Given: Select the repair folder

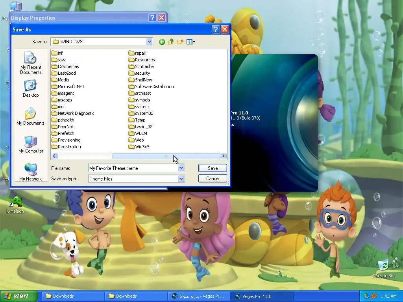Looking at the screenshot, I should [x=137, y=53].
